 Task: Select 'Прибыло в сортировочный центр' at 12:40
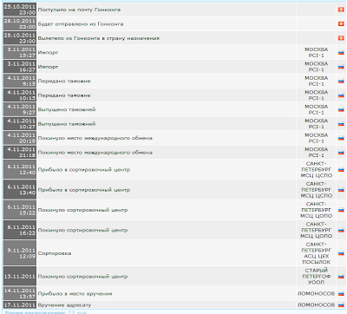pos(84,170)
